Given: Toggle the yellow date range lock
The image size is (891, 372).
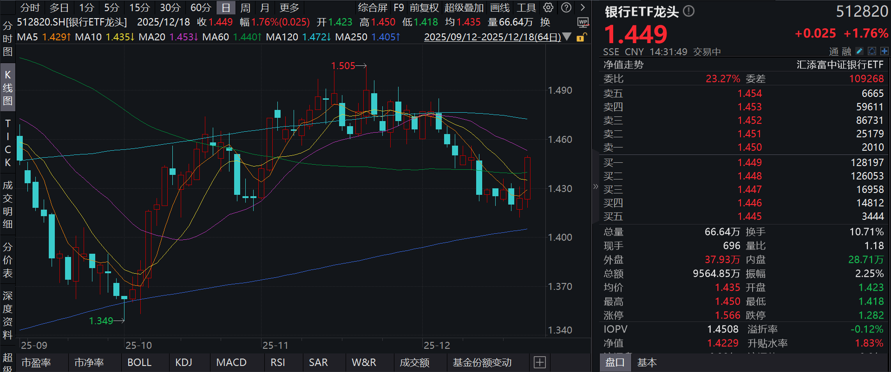Looking at the screenshot, I should [581, 37].
